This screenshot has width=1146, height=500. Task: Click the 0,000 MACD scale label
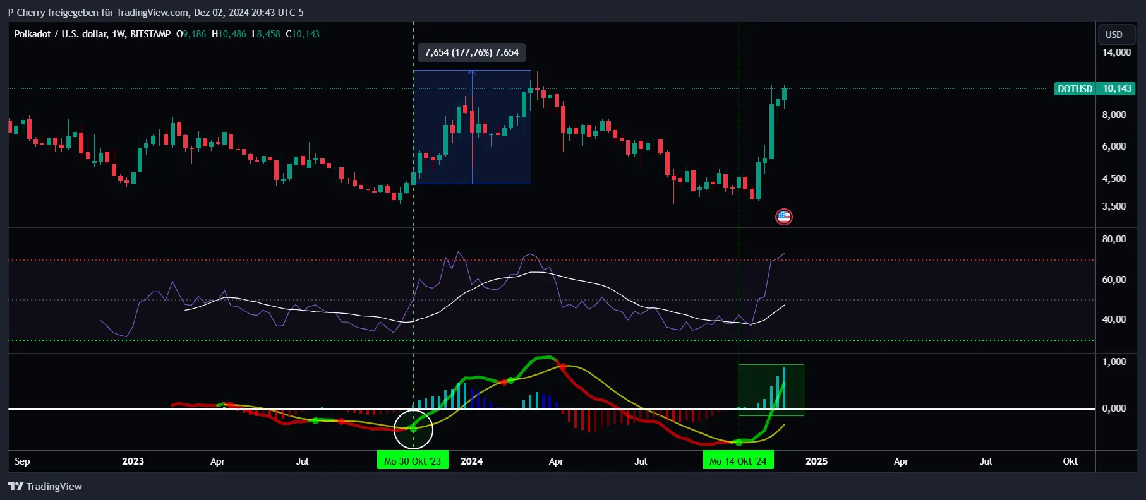[1114, 408]
